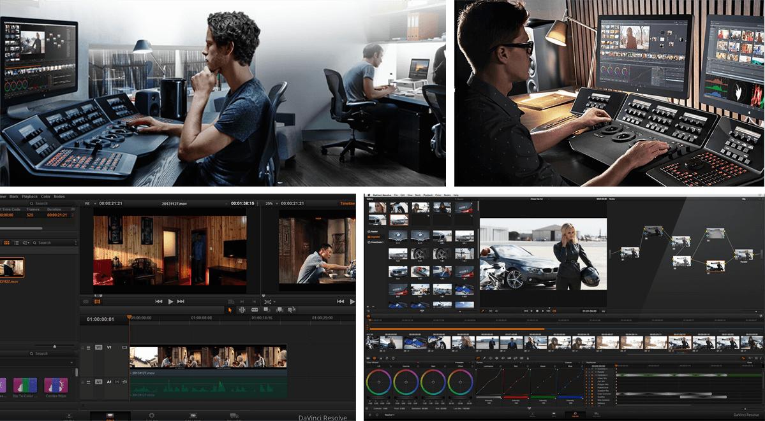Toggle the A1 track destination button
765x421 pixels.
coord(98,382)
